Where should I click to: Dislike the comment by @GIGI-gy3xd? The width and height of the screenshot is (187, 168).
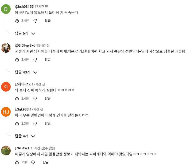pos(35,60)
